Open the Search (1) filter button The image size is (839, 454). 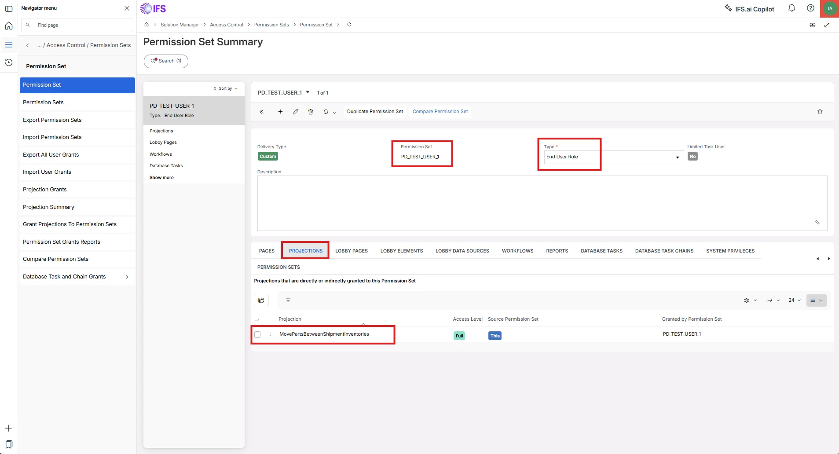166,61
